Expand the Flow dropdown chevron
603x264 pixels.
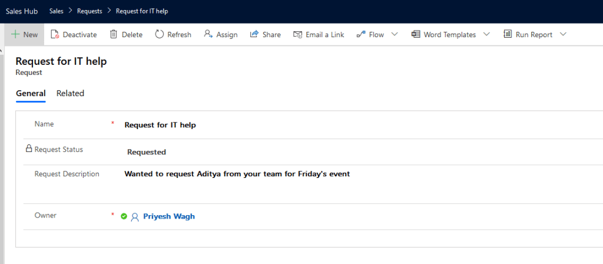pos(395,34)
